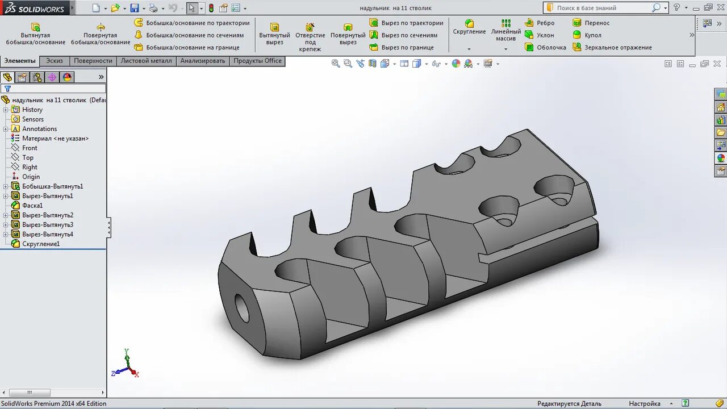Image resolution: width=727 pixels, height=409 pixels.
Task: Choose Бобышка/основание по траектории
Action: point(192,23)
